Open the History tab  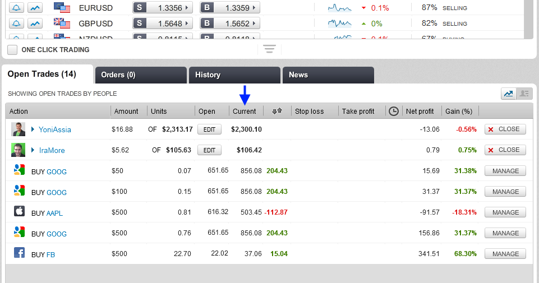coord(234,75)
